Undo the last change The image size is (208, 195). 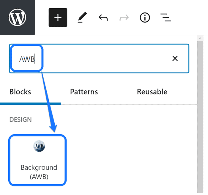pyautogui.click(x=103, y=18)
